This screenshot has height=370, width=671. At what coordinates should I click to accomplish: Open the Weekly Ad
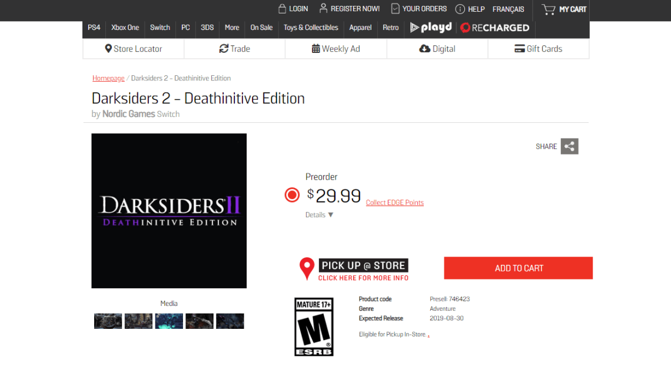click(336, 49)
